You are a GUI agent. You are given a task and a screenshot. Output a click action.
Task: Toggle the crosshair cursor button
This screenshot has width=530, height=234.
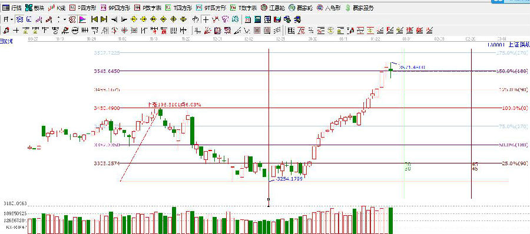(x=206, y=19)
